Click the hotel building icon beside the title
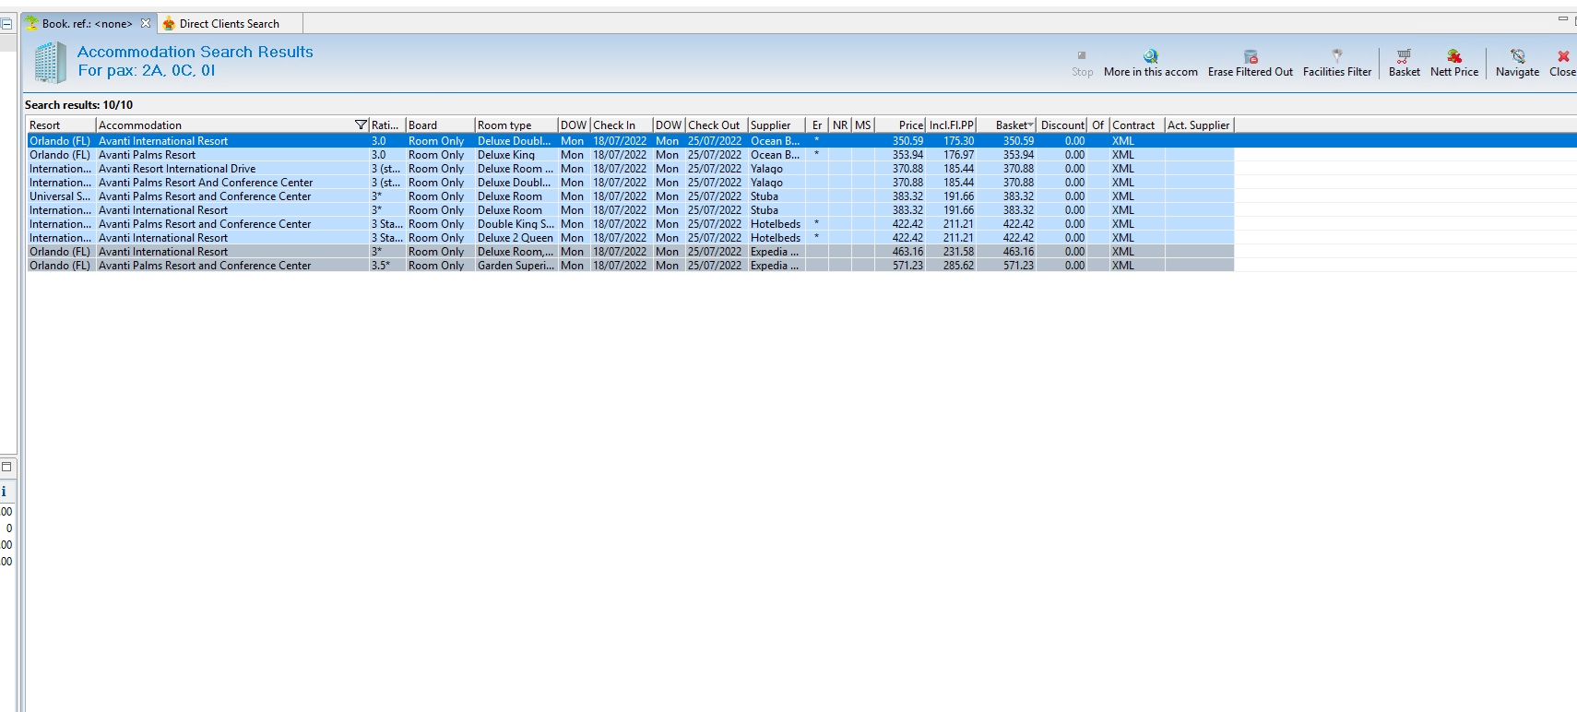Viewport: 1577px width, 712px height. pyautogui.click(x=50, y=63)
